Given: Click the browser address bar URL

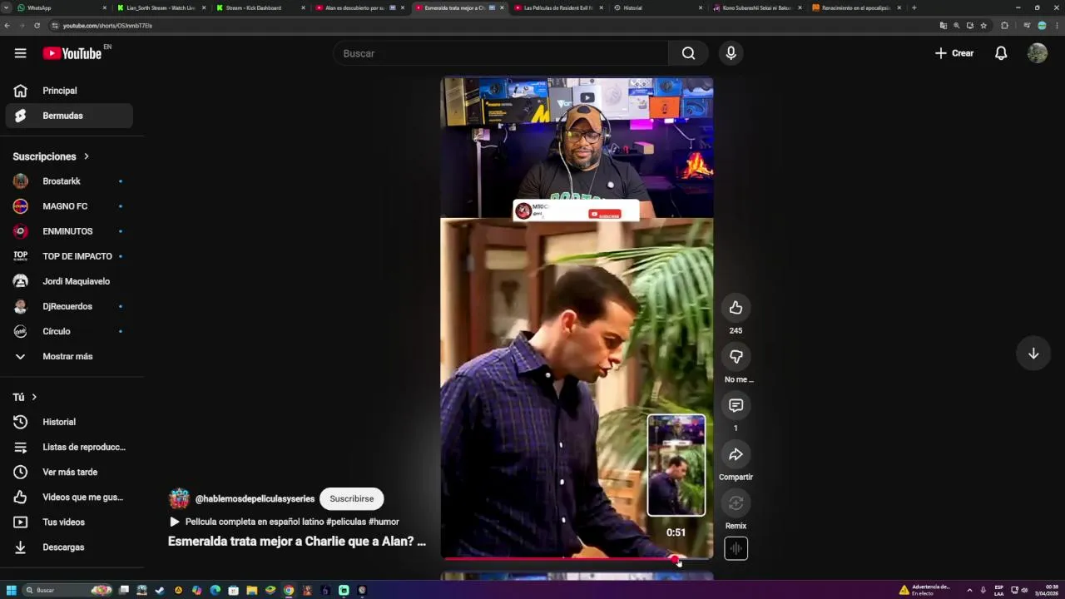Looking at the screenshot, I should (107, 26).
